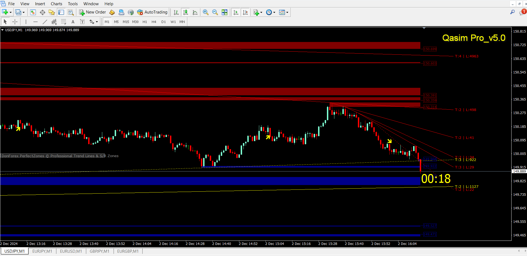Open the Navigator favorites icon
Screen dimensions: 527x256
(x=52, y=12)
